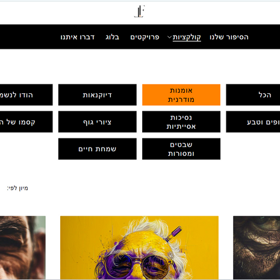The image size is (280, 280).
Task: Filter by שבטים ומסורות collection
Action: (181, 149)
